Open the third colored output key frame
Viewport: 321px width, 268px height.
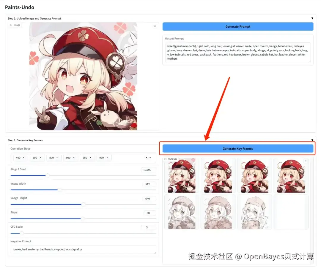click(254, 175)
